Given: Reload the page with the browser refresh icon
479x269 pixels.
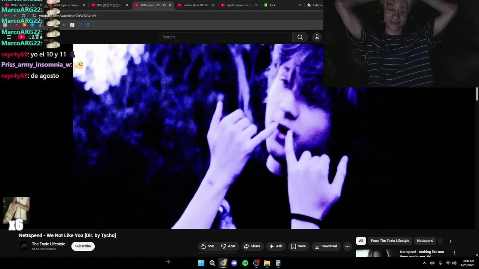Looking at the screenshot, I should coord(23,16).
